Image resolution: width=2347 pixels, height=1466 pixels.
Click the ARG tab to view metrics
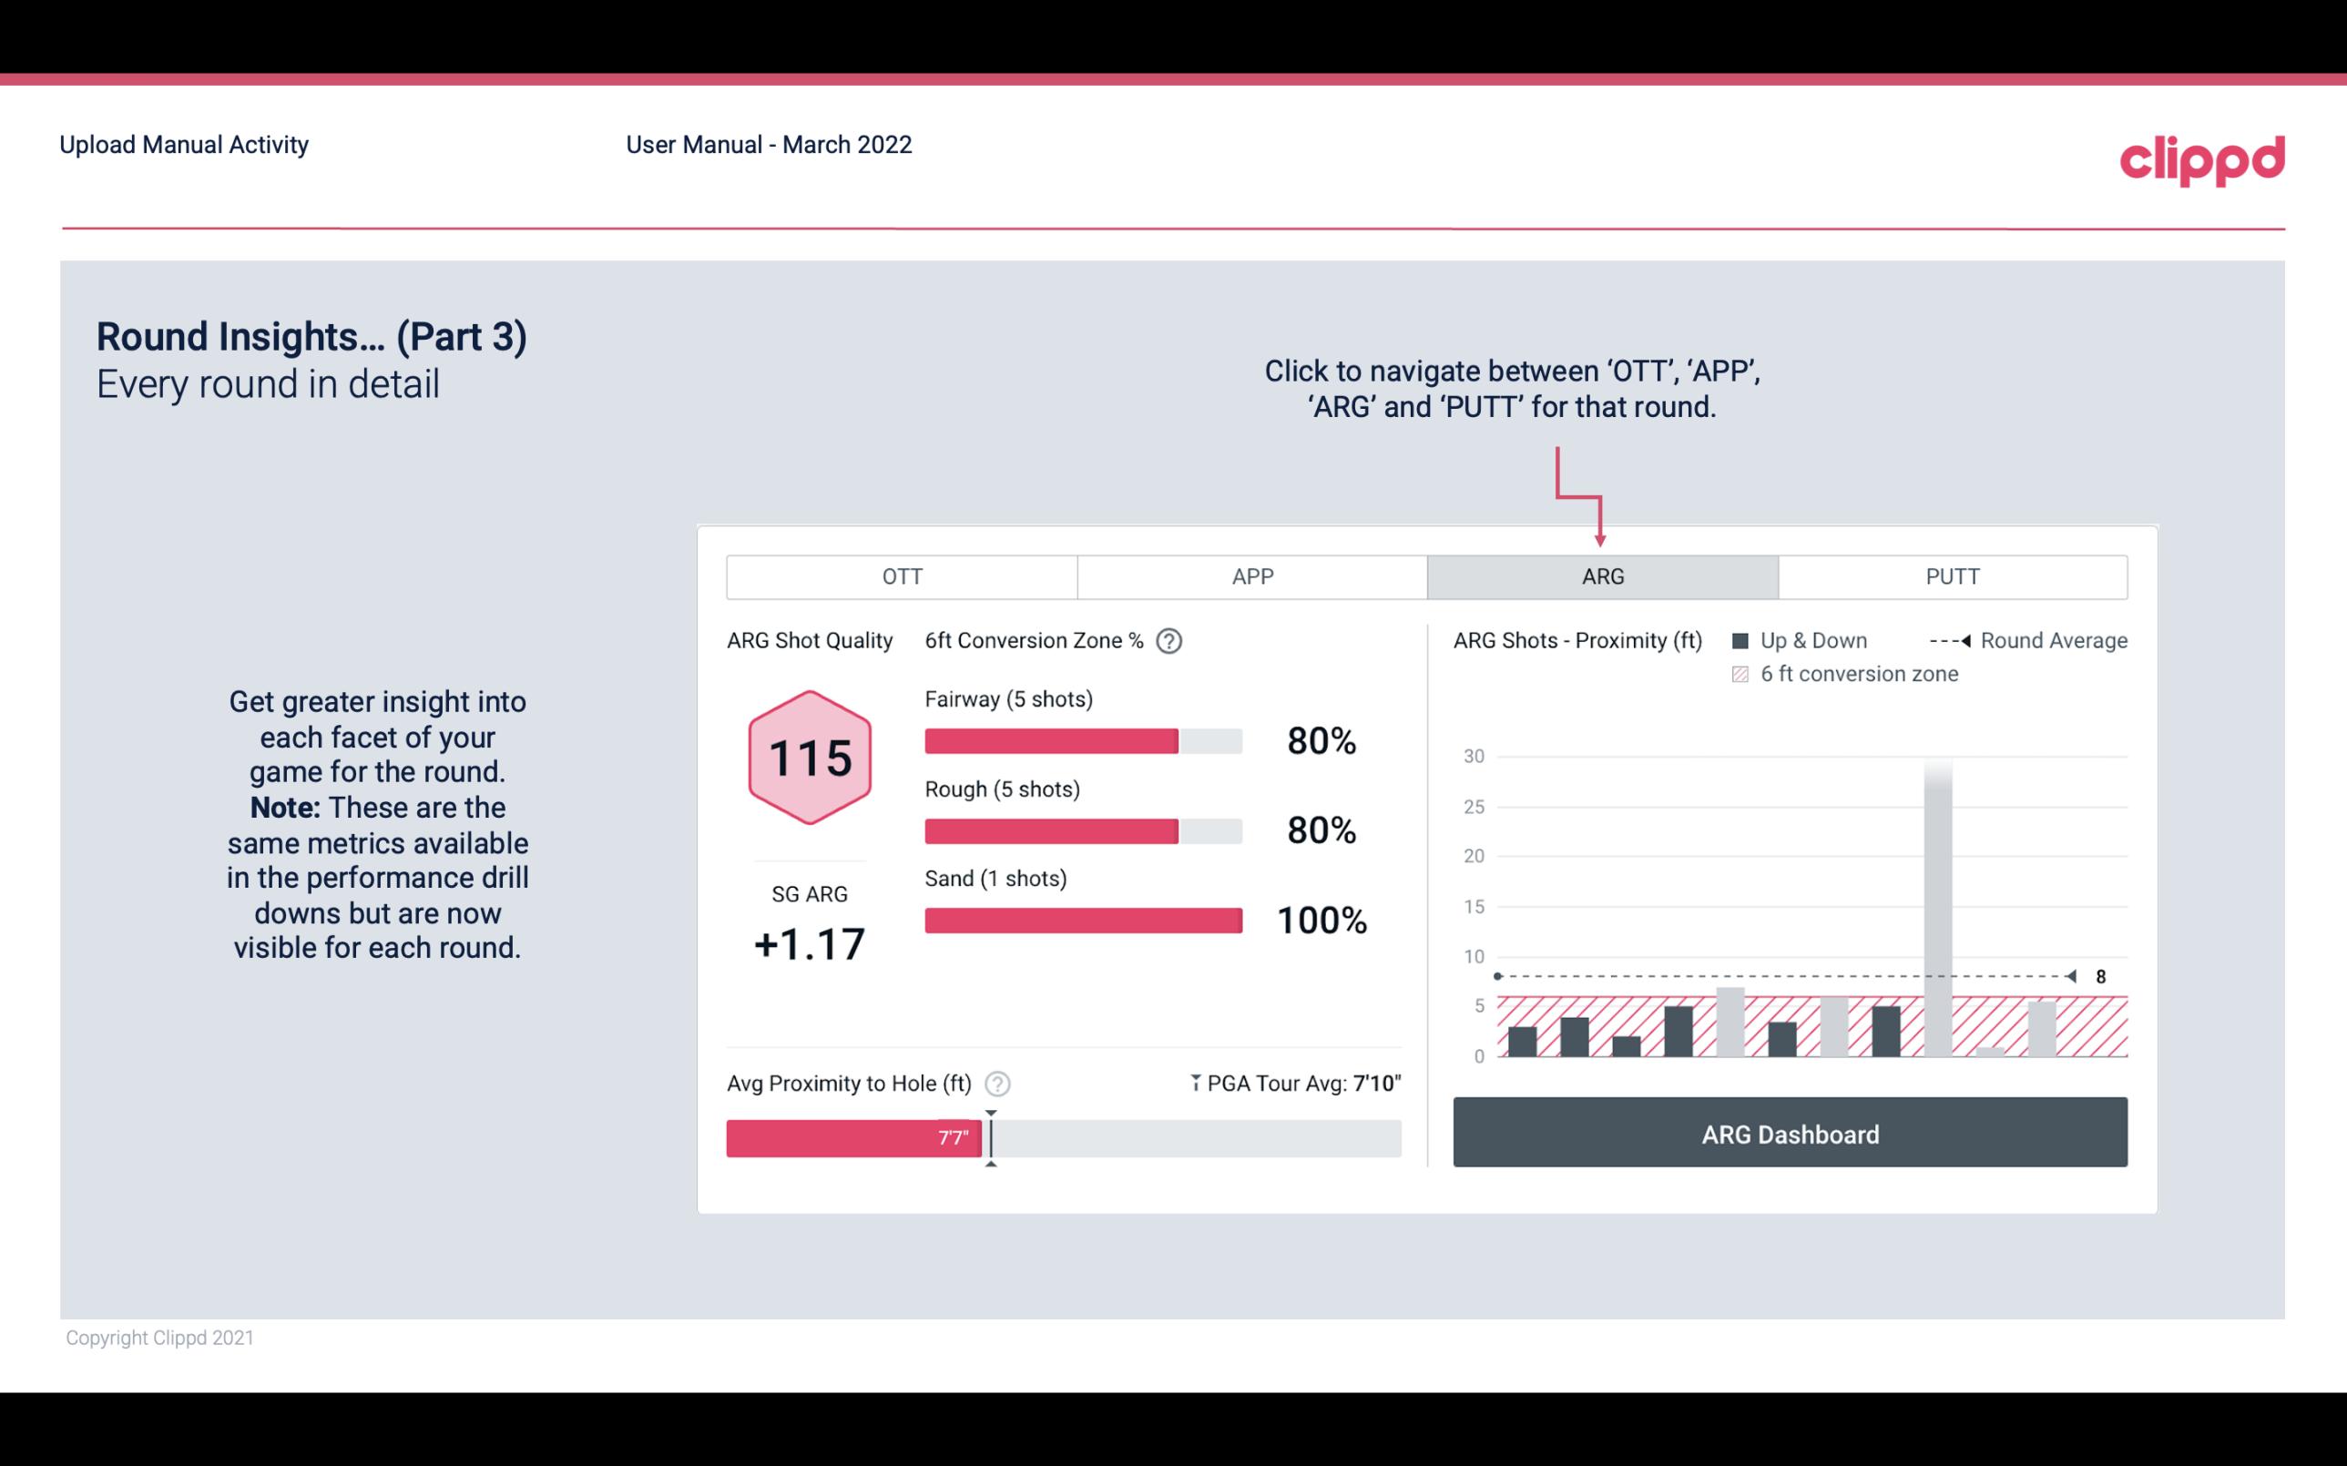click(1599, 577)
